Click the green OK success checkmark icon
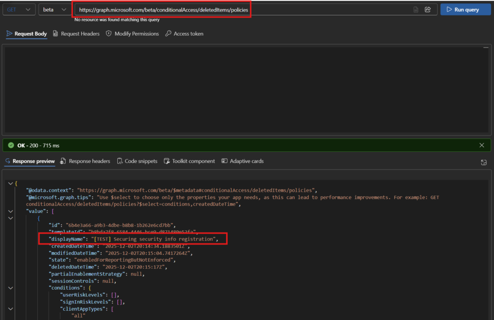 (11, 145)
